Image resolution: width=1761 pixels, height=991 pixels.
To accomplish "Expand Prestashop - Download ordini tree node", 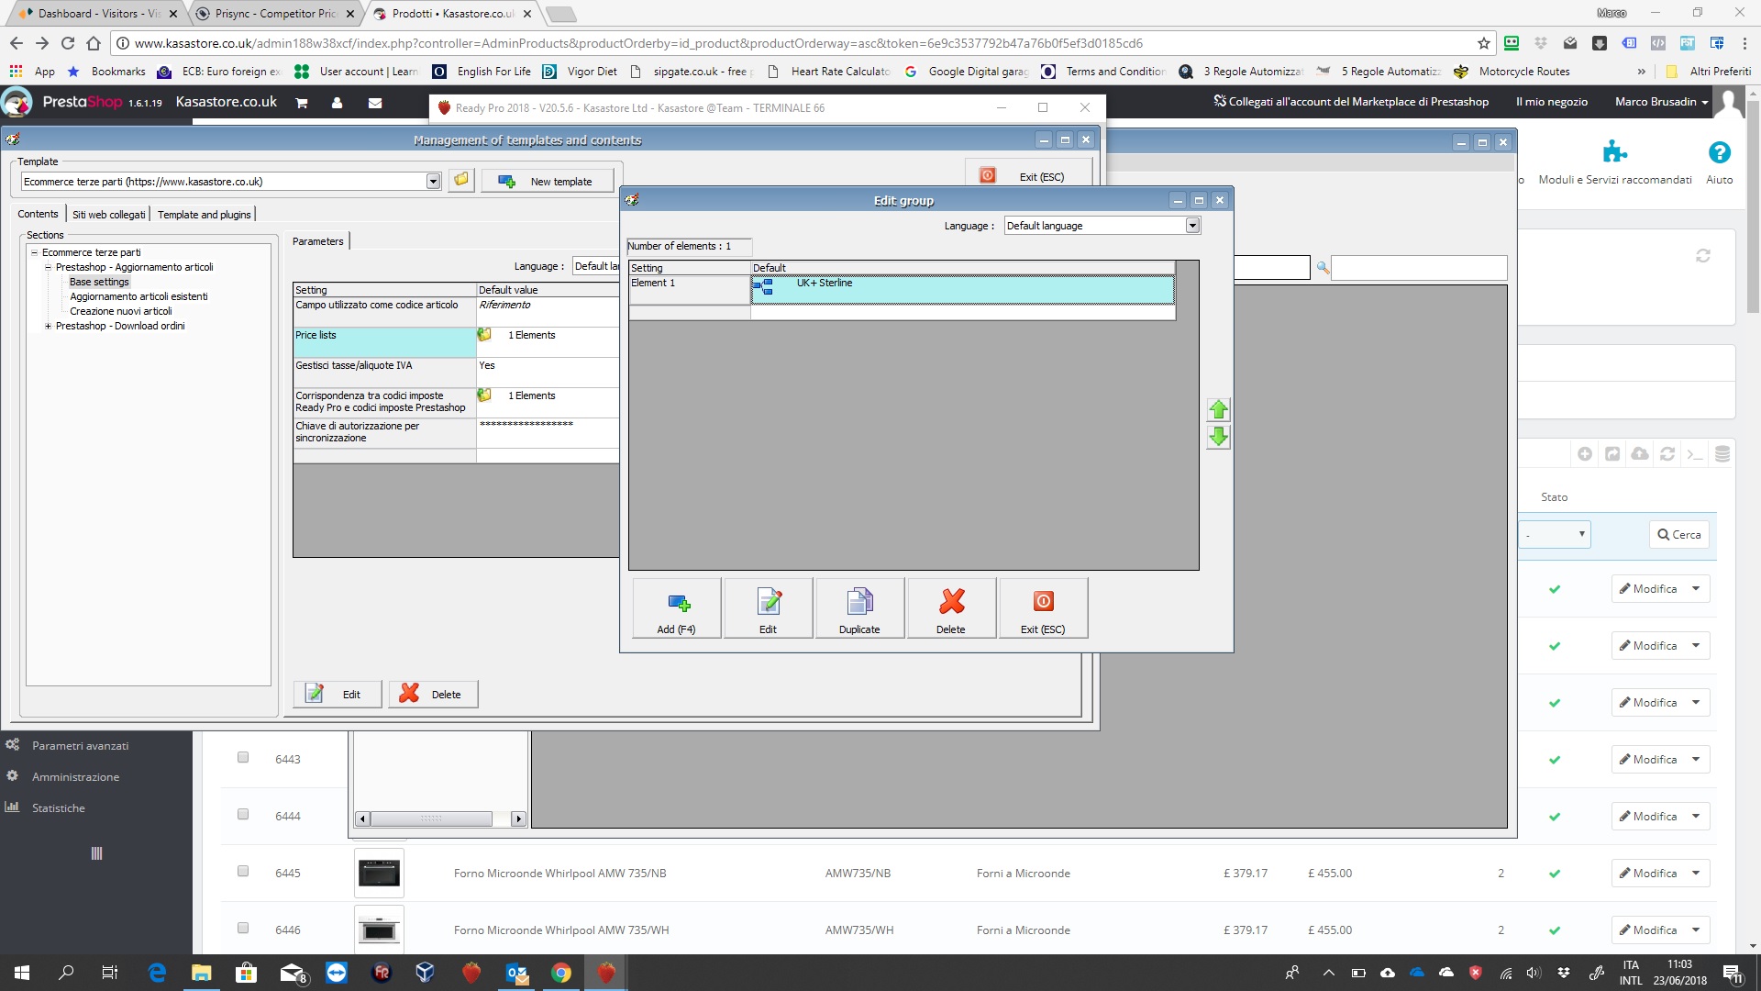I will (49, 326).
